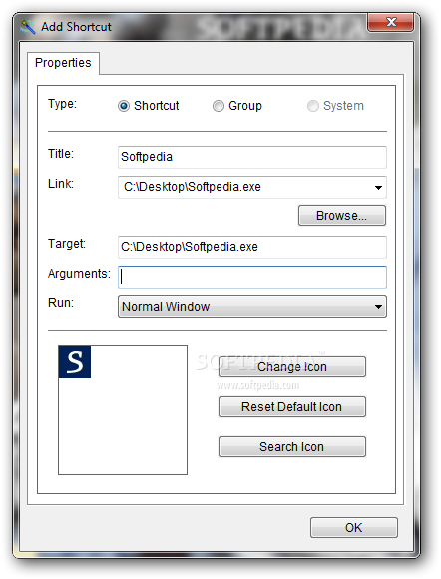Select the Softpedia S icon preview

pyautogui.click(x=75, y=362)
